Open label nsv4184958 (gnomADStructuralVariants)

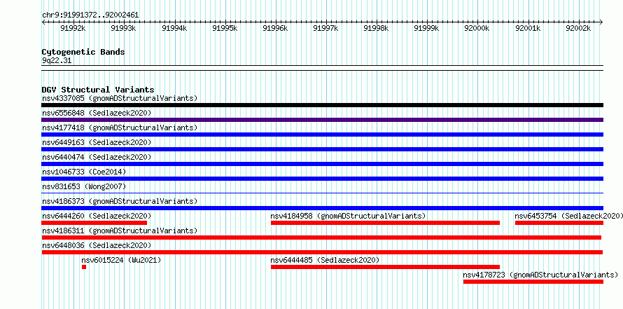348,216
